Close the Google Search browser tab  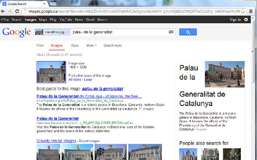[44, 4]
